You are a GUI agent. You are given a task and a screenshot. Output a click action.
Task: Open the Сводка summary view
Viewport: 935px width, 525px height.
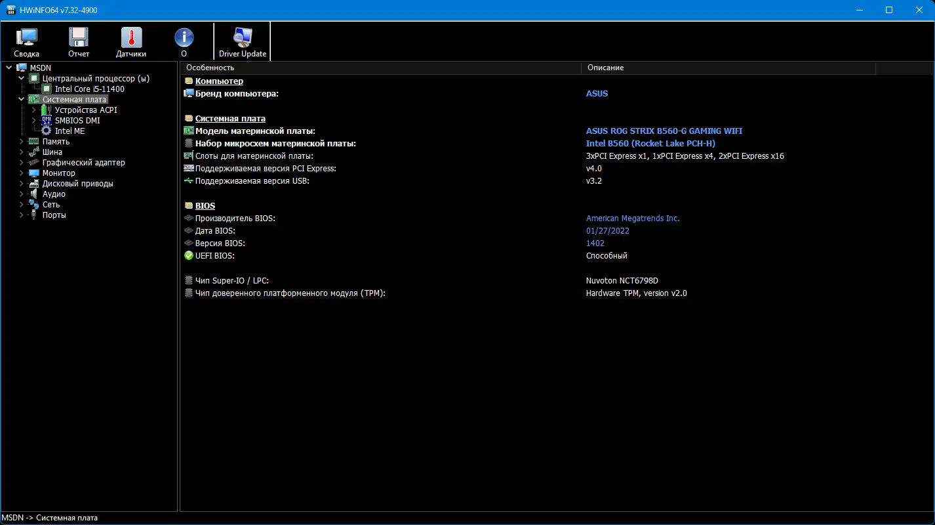click(27, 42)
